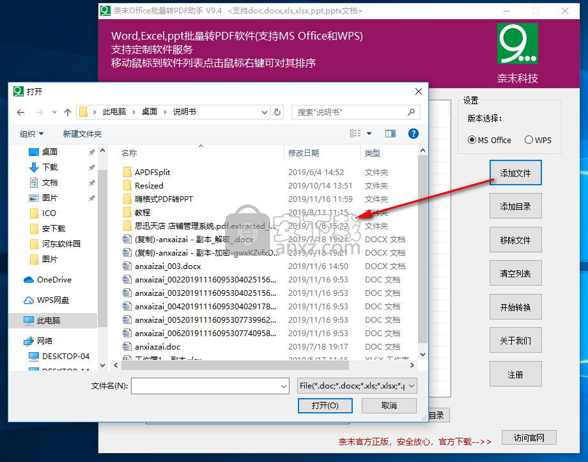The image size is (588, 462).
Task: Open 文档 in quick access sidebar
Action: (x=49, y=183)
